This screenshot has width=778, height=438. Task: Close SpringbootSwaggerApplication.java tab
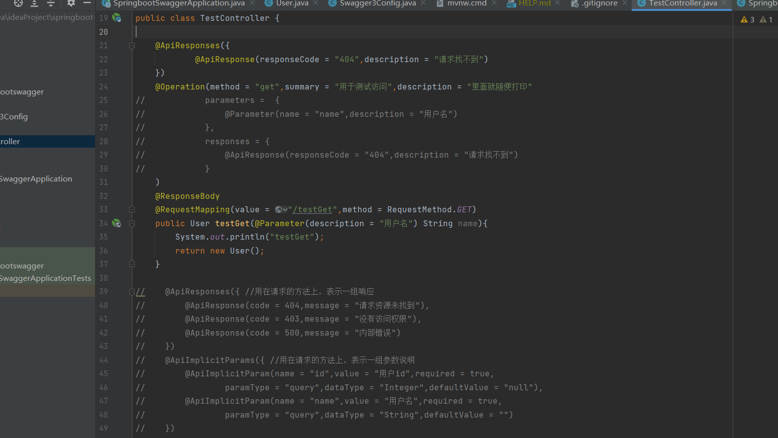(252, 3)
